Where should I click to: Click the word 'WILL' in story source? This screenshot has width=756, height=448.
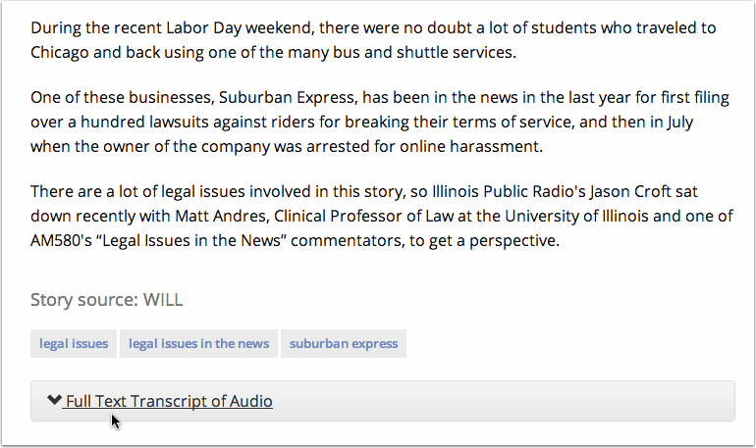click(163, 300)
